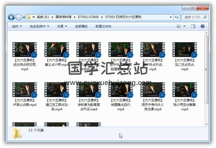Select video 张少司空占奏章.mp4 thumbnail

coord(185,90)
